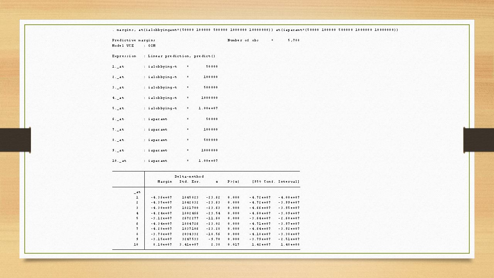Click the 'Margin' column header
494x278 pixels.
point(165,181)
